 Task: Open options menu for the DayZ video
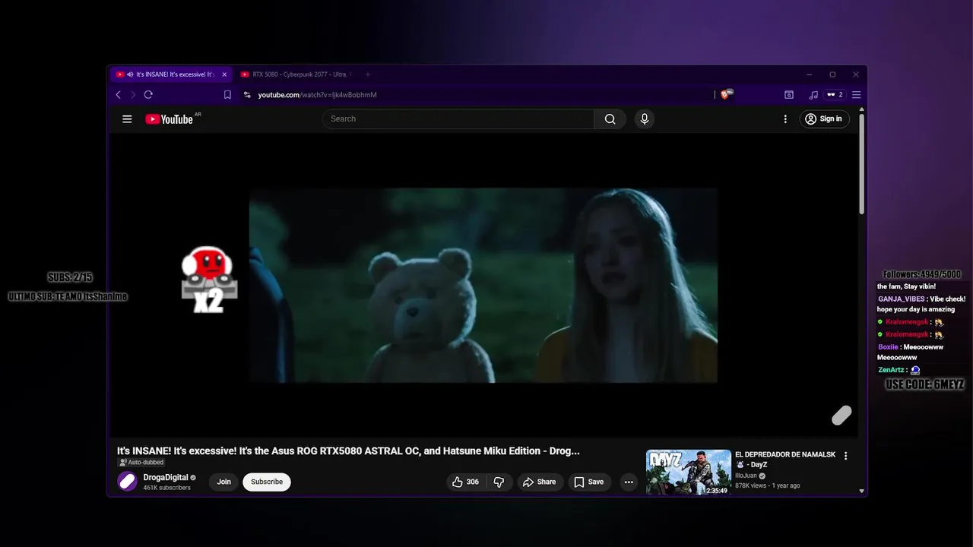[x=845, y=456]
